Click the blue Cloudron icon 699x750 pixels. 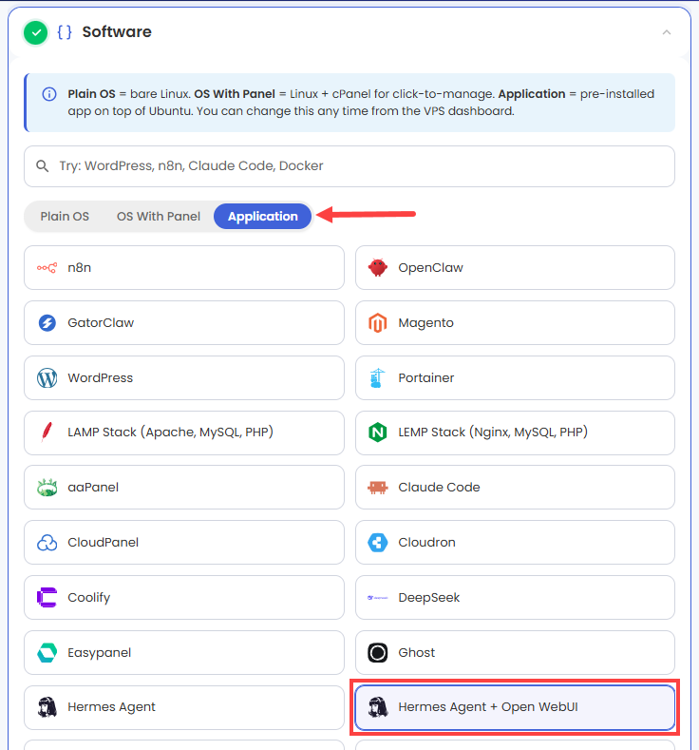[377, 543]
